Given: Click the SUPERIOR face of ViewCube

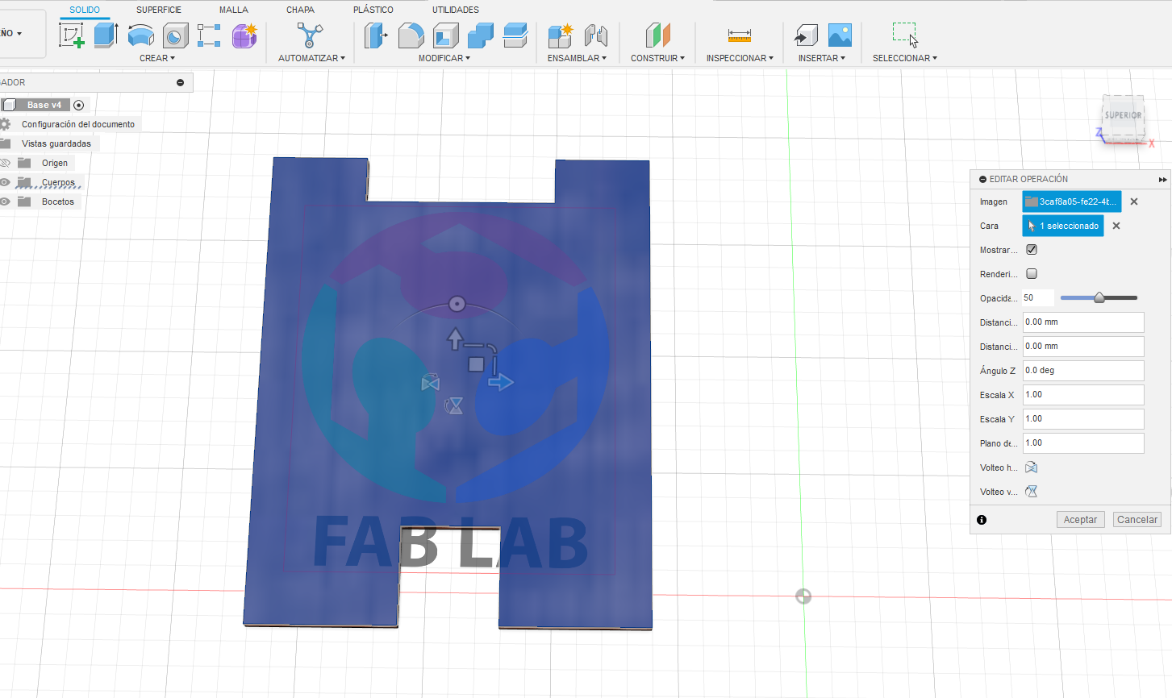Looking at the screenshot, I should click(1124, 117).
